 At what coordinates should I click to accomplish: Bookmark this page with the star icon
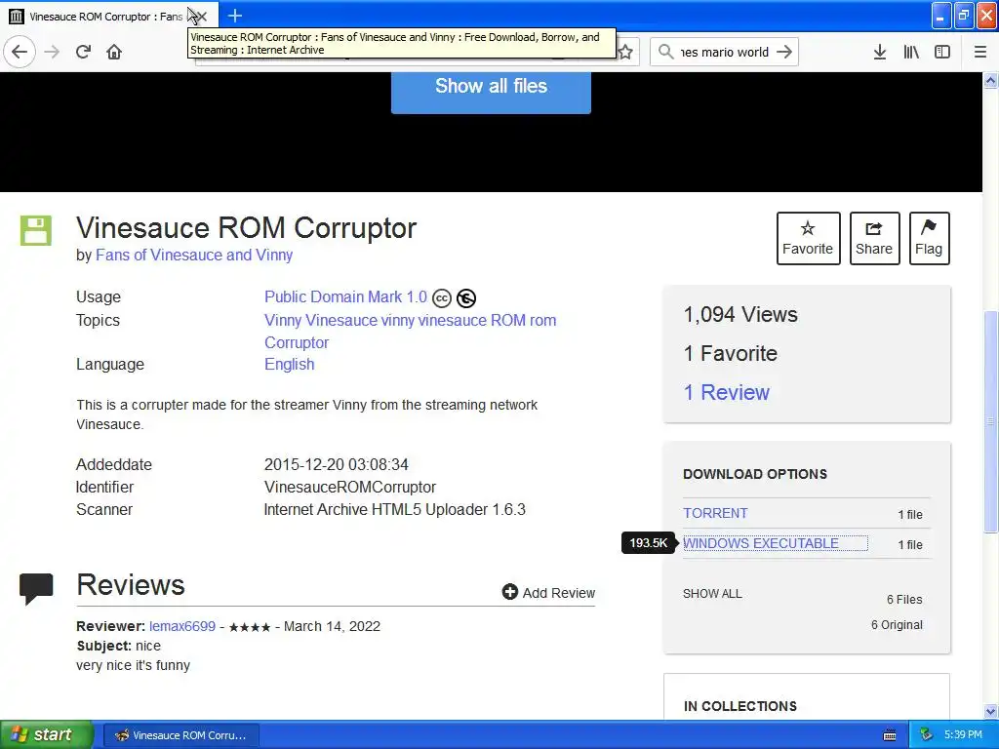click(625, 53)
